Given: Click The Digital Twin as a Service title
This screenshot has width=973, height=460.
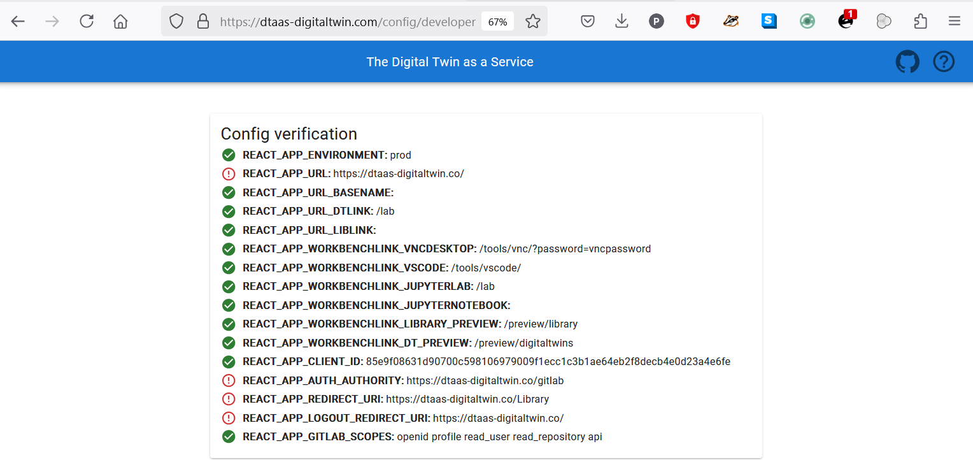Looking at the screenshot, I should [x=450, y=61].
